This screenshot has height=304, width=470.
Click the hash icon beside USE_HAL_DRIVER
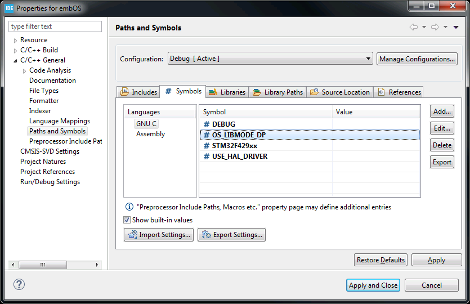tap(207, 157)
